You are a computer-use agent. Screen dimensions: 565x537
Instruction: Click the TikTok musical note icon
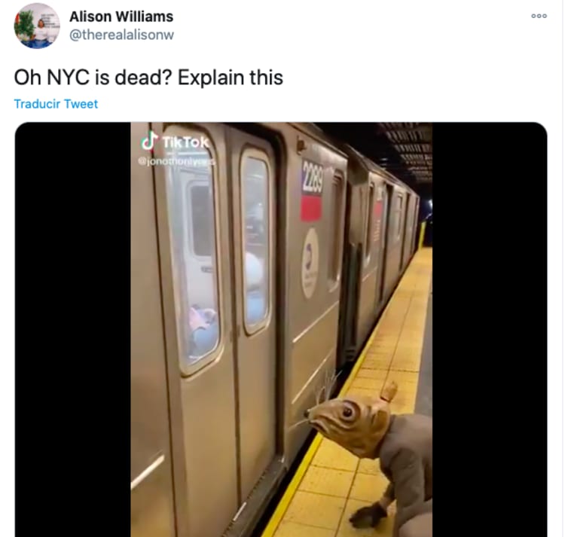[x=149, y=140]
